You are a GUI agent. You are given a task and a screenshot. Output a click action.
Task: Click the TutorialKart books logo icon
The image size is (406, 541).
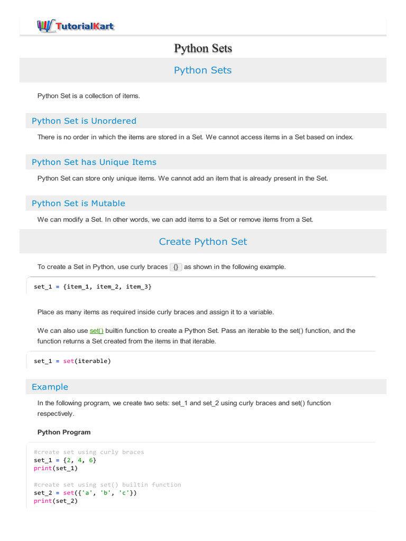46,25
